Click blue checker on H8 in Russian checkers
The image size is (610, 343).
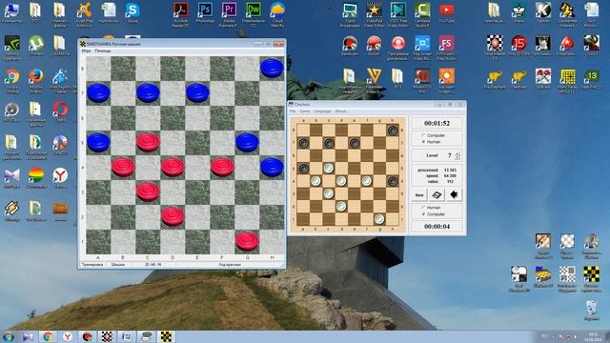click(272, 68)
